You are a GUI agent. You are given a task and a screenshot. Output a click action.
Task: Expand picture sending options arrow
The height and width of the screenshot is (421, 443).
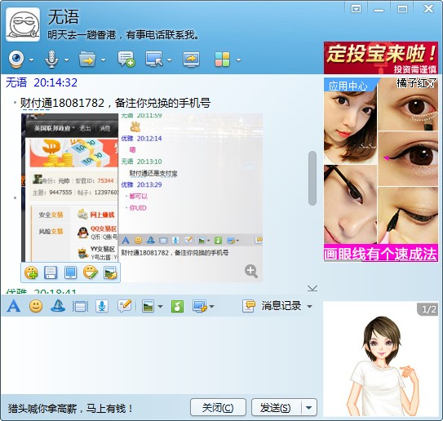click(160, 306)
